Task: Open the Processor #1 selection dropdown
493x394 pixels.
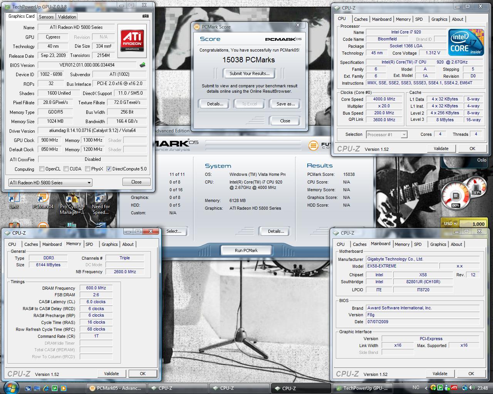Action: 387,134
